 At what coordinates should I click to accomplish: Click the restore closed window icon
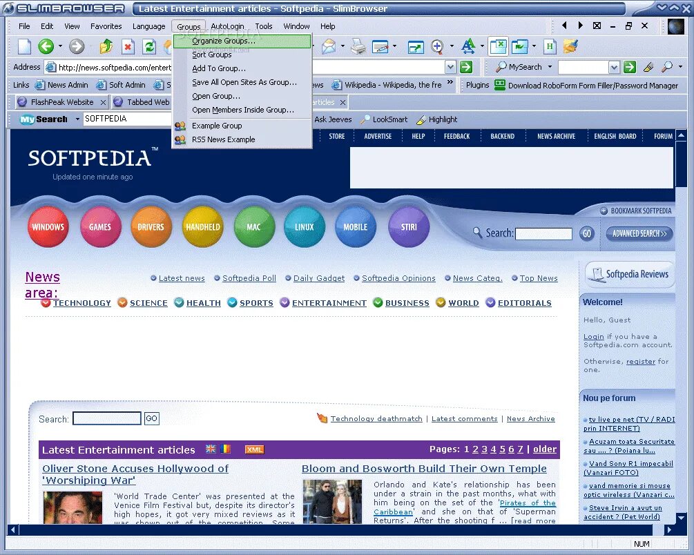click(x=519, y=46)
